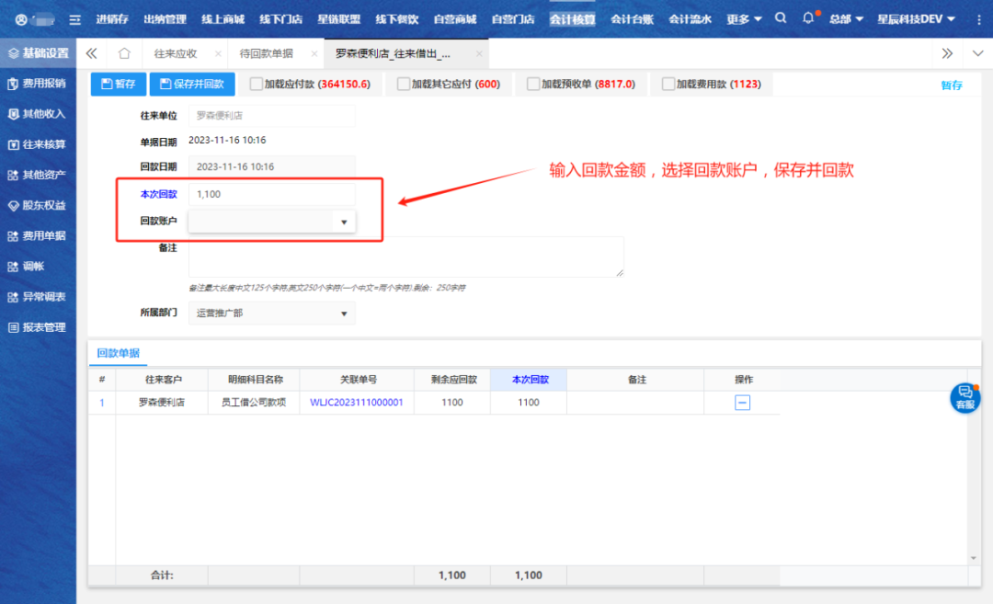Screen dimensions: 993x604
Task: Open linked order WLJC2023111000001
Action: point(357,403)
